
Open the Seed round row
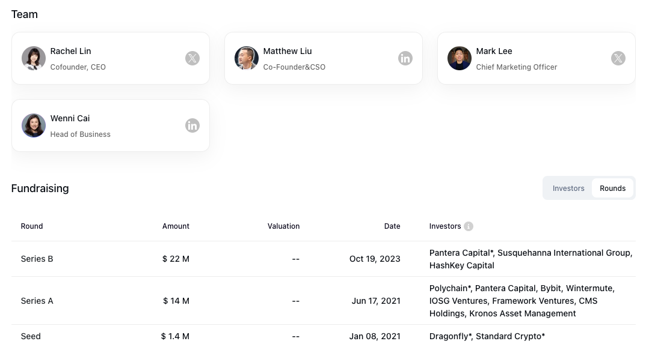click(x=324, y=336)
